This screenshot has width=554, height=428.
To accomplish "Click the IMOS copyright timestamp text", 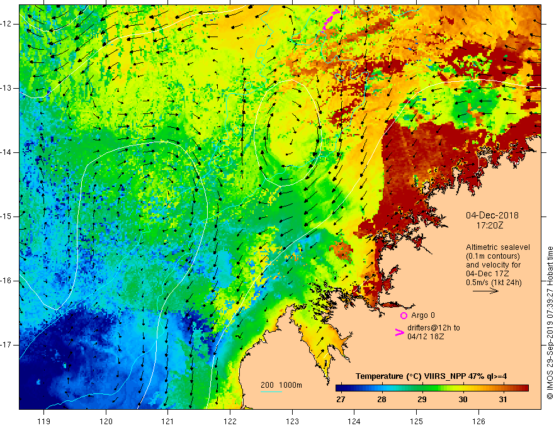I will [x=550, y=323].
